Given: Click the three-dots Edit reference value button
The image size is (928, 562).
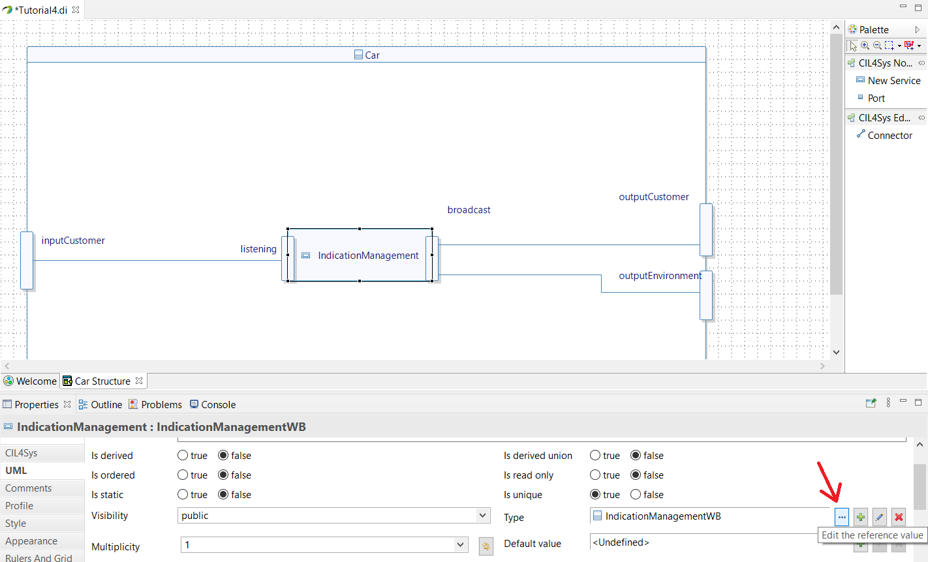Looking at the screenshot, I should pos(842,517).
